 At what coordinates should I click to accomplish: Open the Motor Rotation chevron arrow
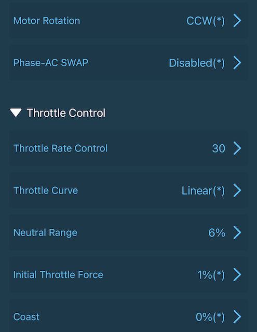237,21
